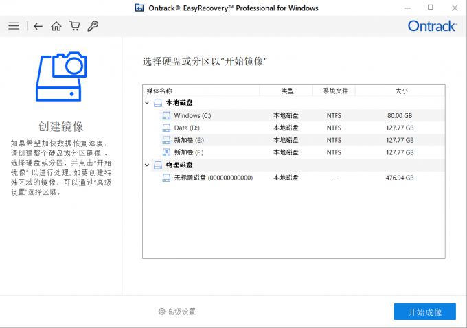Click the 物理磁盘 group disk icon
467x328 pixels.
(158, 165)
